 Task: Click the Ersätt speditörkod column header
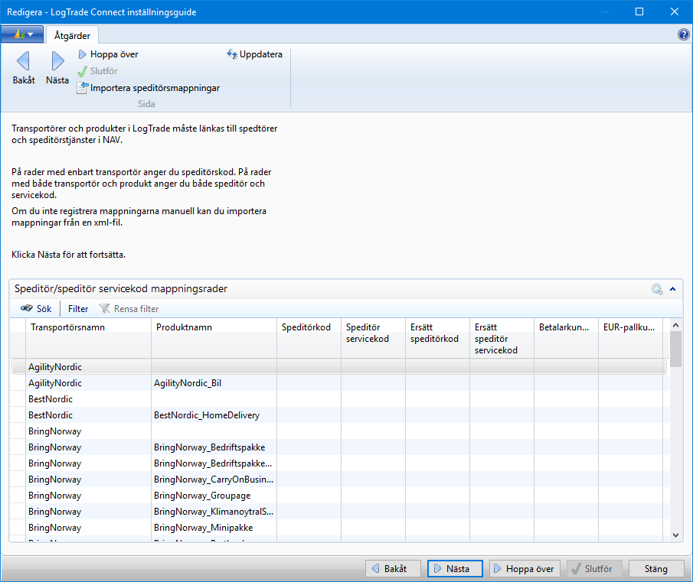tap(437, 338)
